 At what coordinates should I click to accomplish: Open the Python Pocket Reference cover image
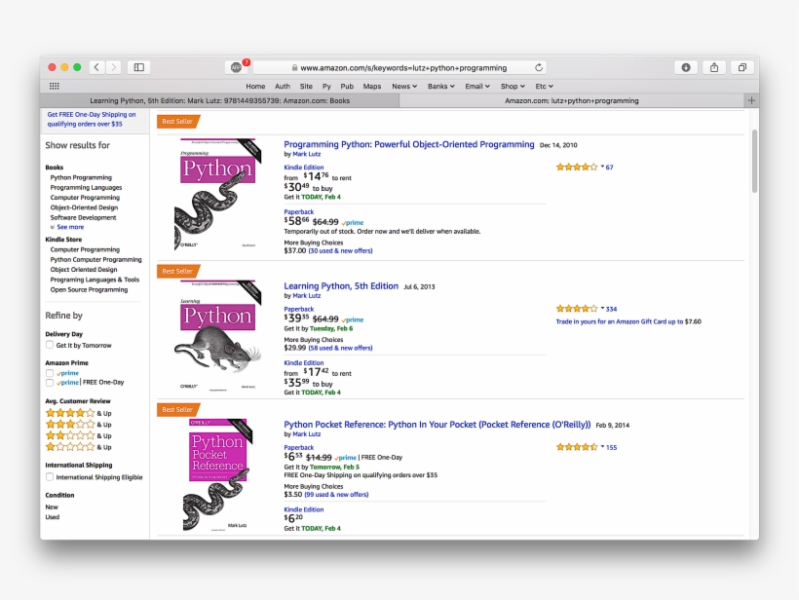[x=216, y=474]
